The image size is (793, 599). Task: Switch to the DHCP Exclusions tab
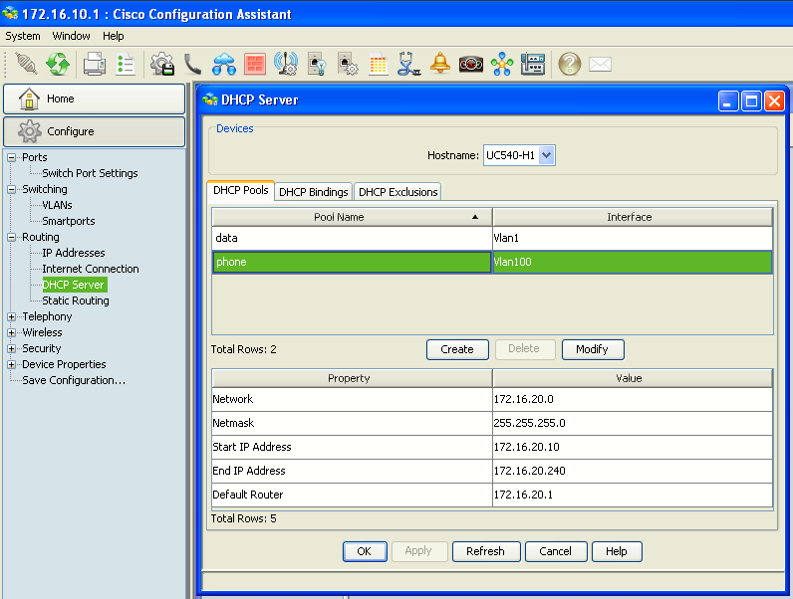click(398, 192)
